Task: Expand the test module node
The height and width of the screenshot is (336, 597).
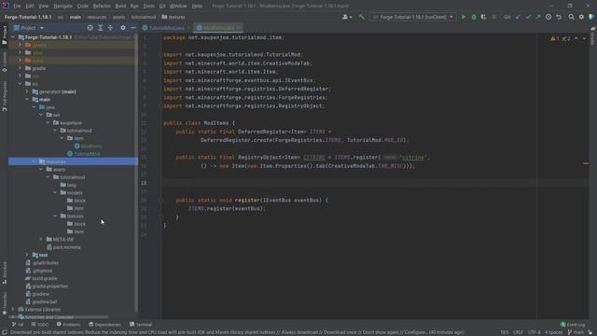Action: 27,255
